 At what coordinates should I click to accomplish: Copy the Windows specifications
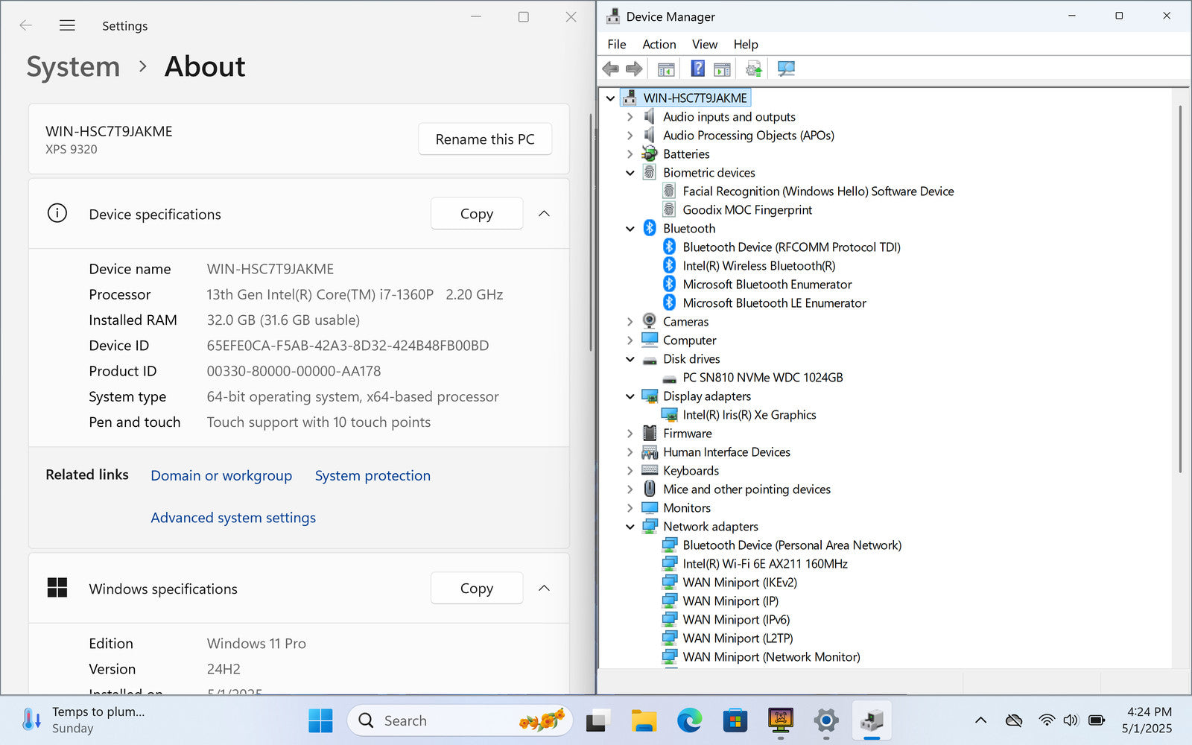click(477, 589)
